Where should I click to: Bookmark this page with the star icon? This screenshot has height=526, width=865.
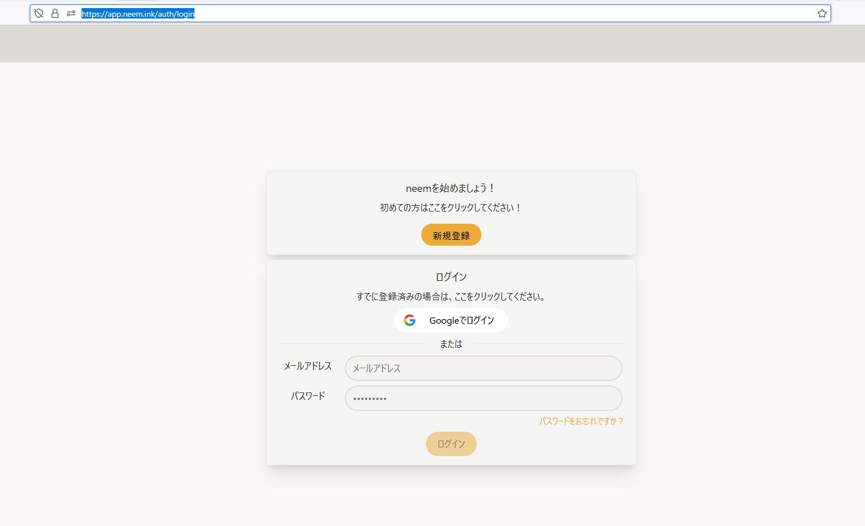point(821,13)
